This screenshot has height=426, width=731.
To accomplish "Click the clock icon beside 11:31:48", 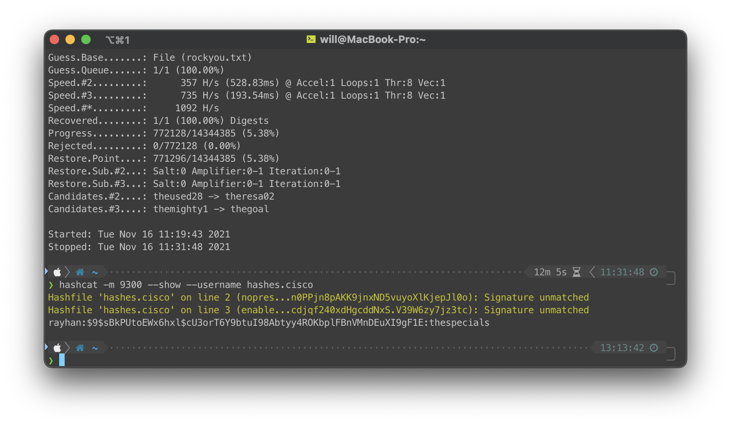I will click(654, 272).
